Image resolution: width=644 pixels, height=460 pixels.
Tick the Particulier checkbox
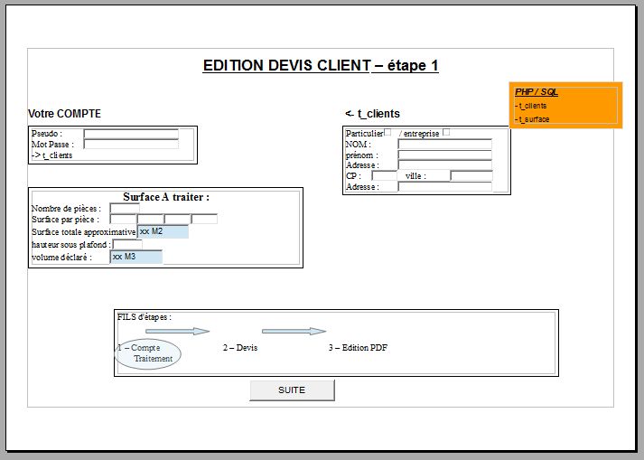[387, 132]
